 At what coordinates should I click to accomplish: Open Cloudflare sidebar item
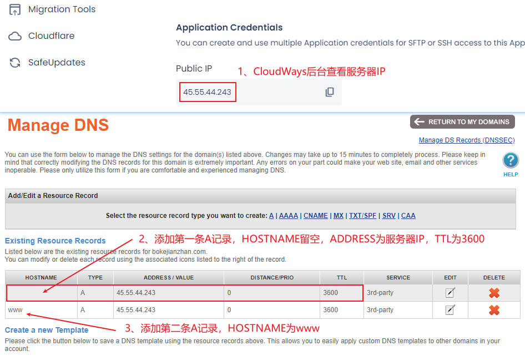click(x=42, y=36)
